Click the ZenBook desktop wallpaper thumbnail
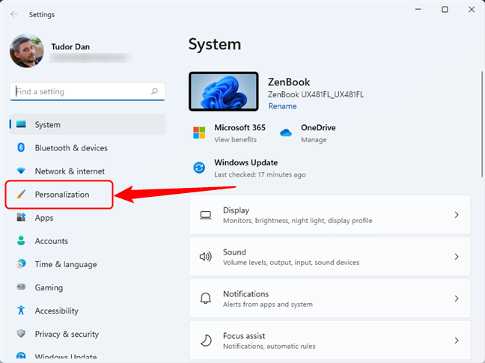Screen dimensions: 485x363 224,91
